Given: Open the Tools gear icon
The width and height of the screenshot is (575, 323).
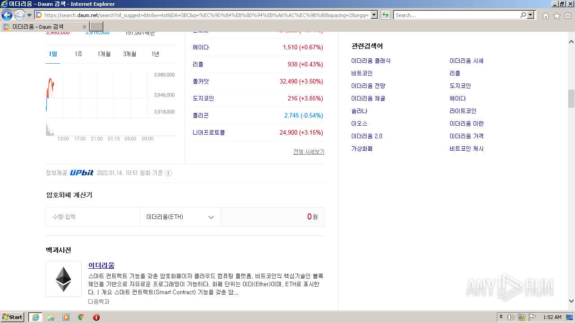Looking at the screenshot, I should pyautogui.click(x=568, y=16).
